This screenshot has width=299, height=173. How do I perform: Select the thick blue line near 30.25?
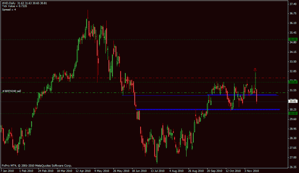(x=208, y=110)
